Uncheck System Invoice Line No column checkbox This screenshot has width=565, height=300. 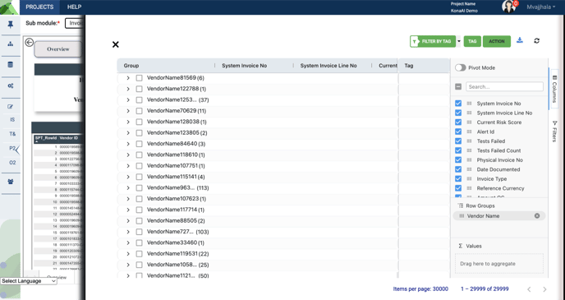458,113
